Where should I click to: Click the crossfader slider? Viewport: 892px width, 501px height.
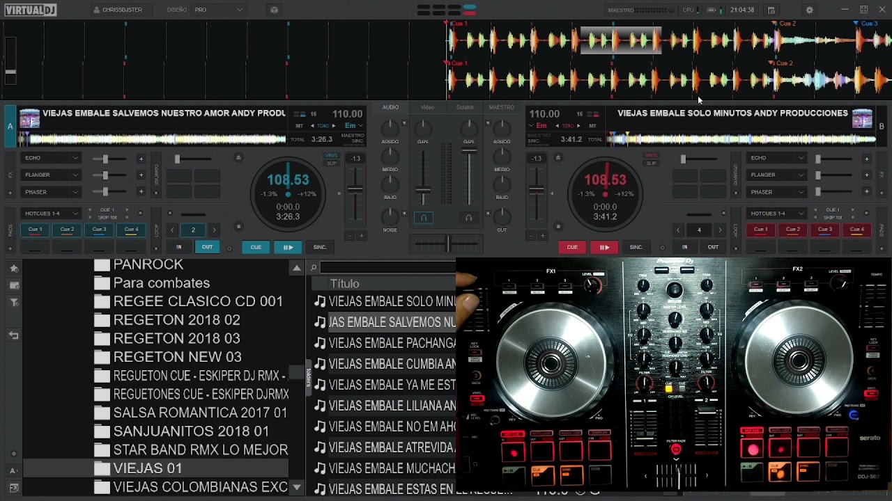(x=448, y=243)
